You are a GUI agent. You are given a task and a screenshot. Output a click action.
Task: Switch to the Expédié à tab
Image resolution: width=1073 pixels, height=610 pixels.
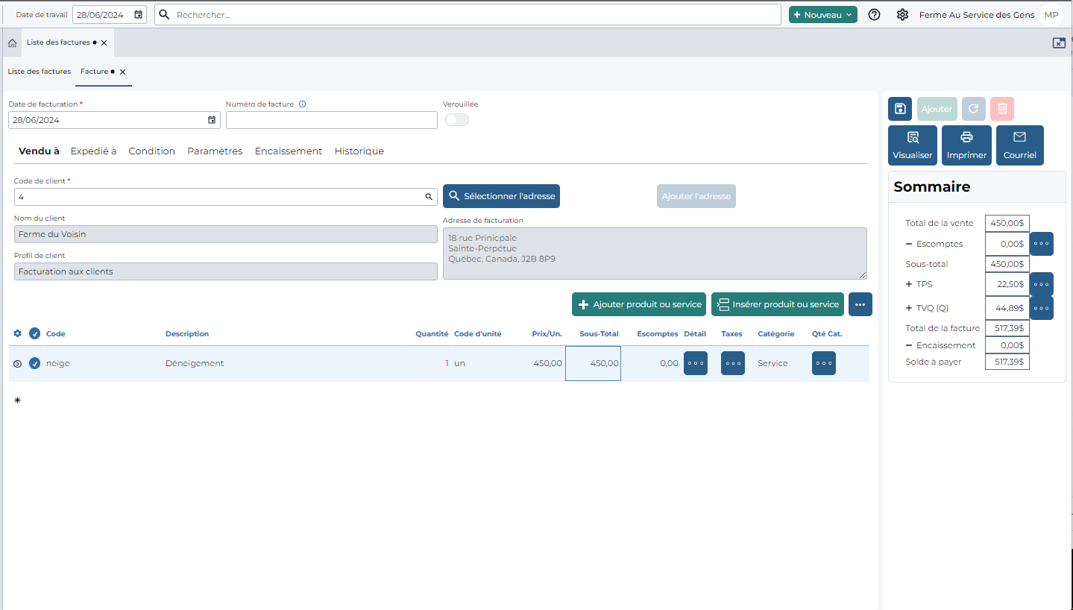pyautogui.click(x=93, y=151)
